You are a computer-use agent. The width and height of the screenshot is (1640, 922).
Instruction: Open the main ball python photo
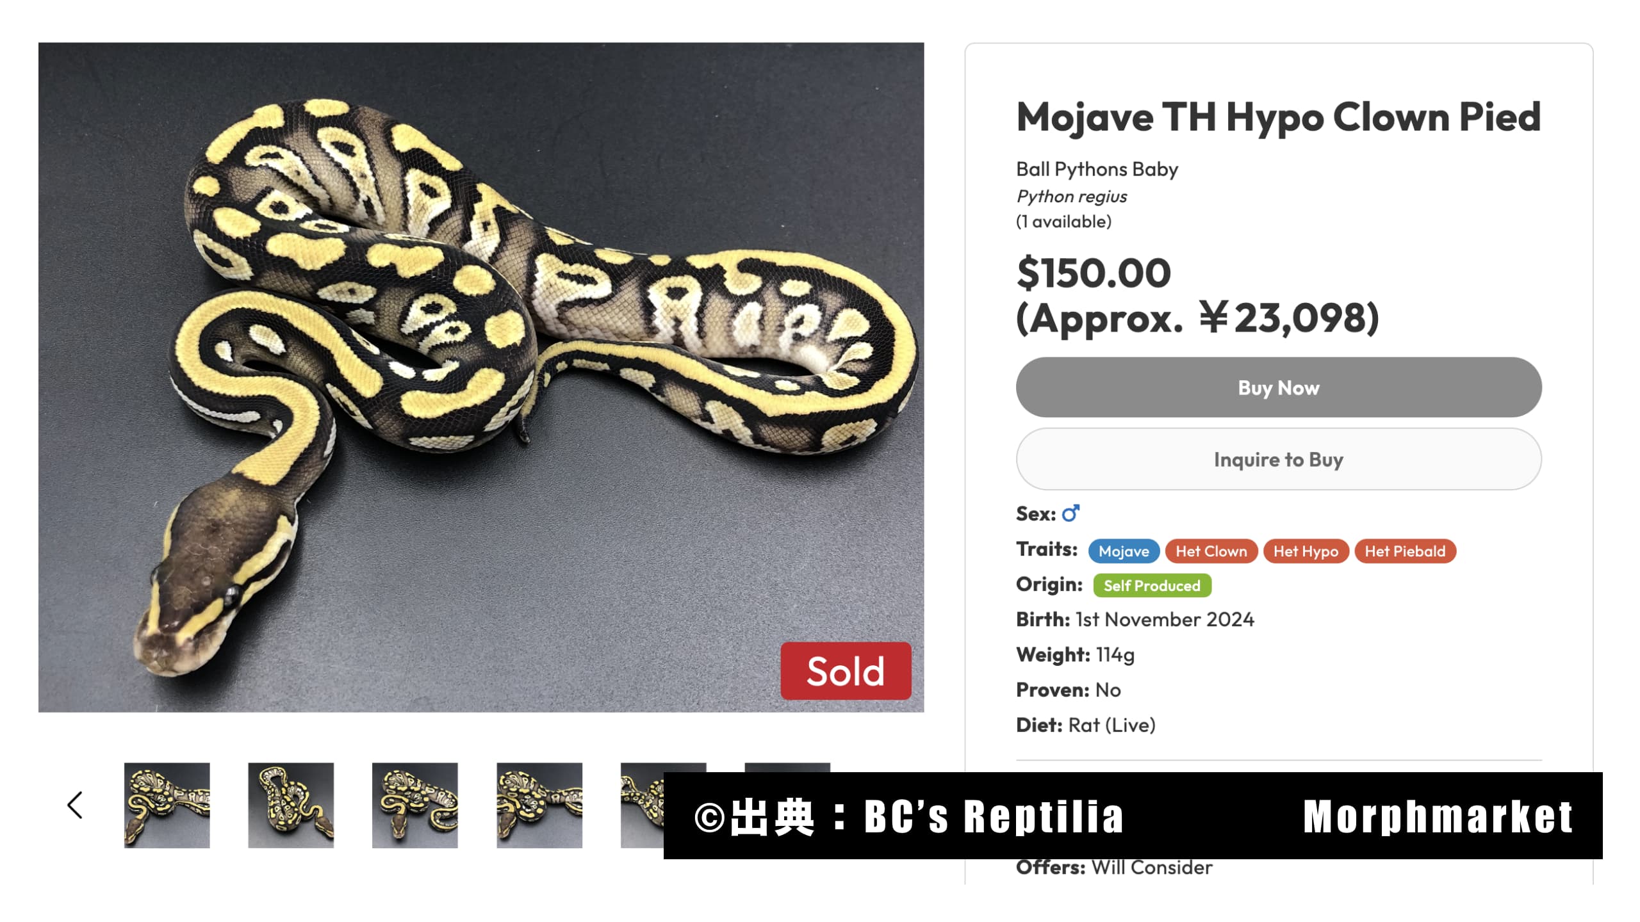481,377
